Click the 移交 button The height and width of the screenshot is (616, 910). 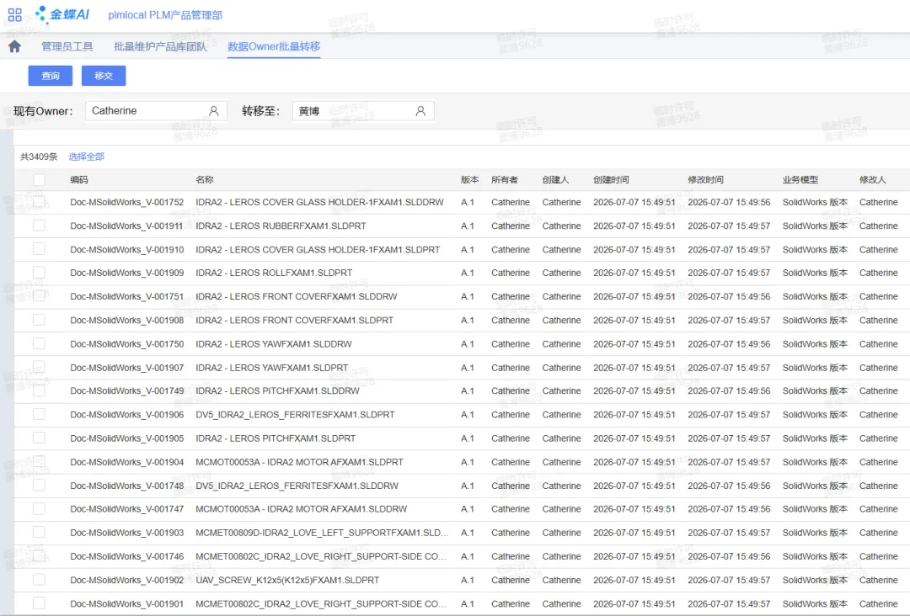104,76
